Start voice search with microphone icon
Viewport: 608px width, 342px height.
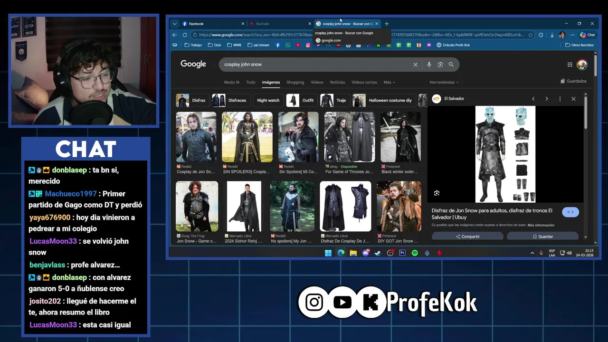coord(429,65)
